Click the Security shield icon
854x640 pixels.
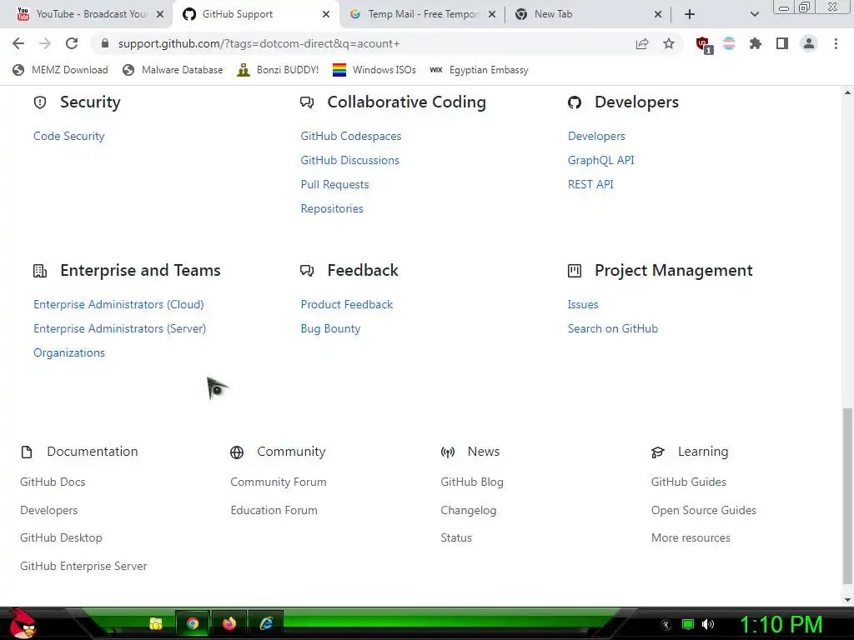pyautogui.click(x=40, y=102)
